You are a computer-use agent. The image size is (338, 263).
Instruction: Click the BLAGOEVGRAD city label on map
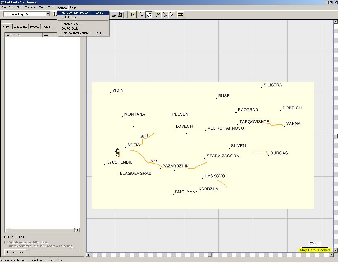(x=136, y=173)
